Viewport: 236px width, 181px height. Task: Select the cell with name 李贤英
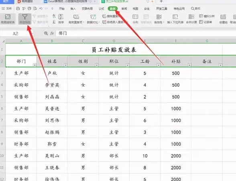click(x=52, y=85)
